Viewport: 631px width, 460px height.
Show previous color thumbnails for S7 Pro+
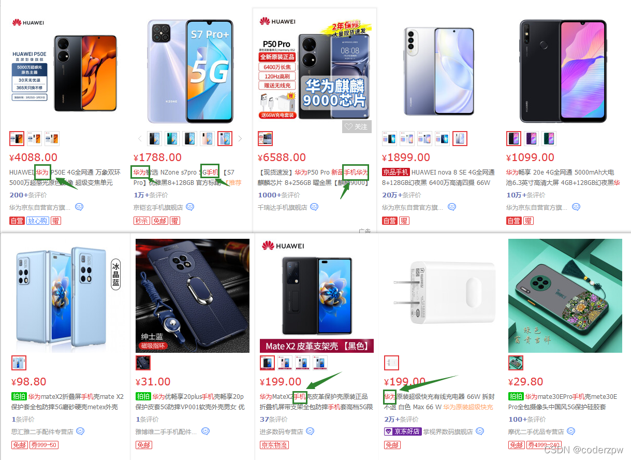coord(140,138)
